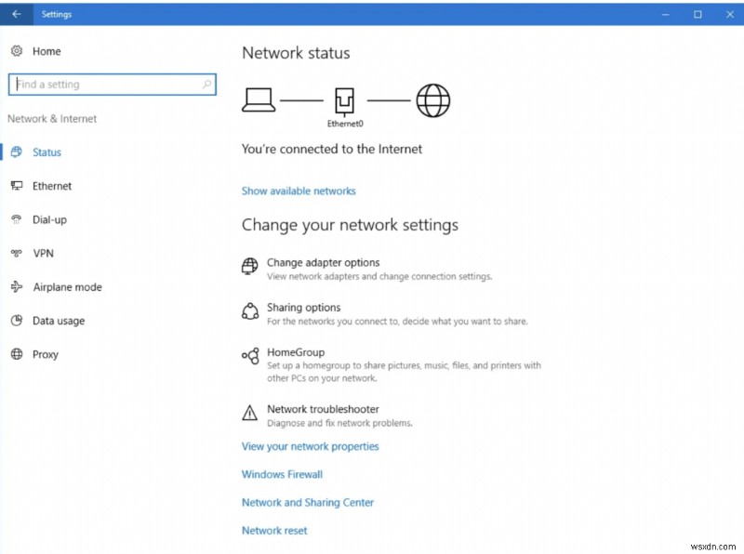Open Show available networks

pos(298,190)
